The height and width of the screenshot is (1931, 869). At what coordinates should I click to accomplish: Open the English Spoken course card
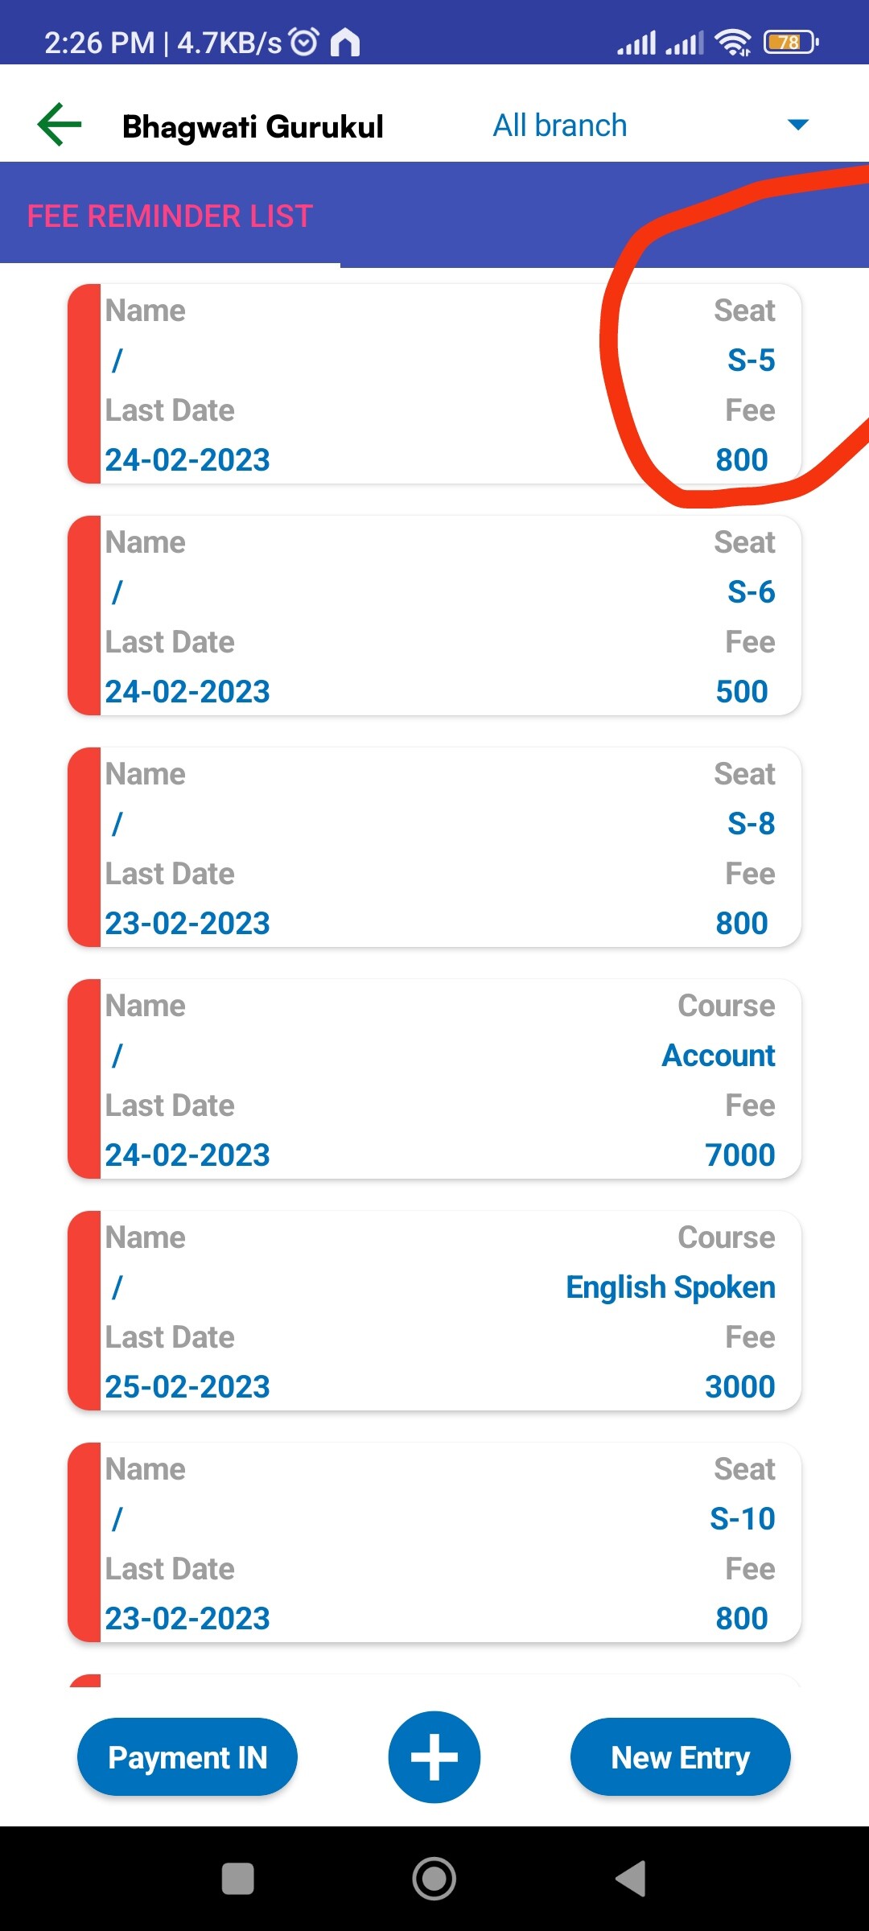tap(434, 1311)
